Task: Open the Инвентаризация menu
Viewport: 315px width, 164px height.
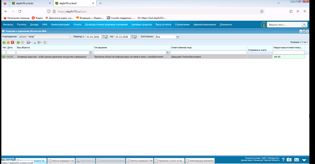Action: pos(60,25)
